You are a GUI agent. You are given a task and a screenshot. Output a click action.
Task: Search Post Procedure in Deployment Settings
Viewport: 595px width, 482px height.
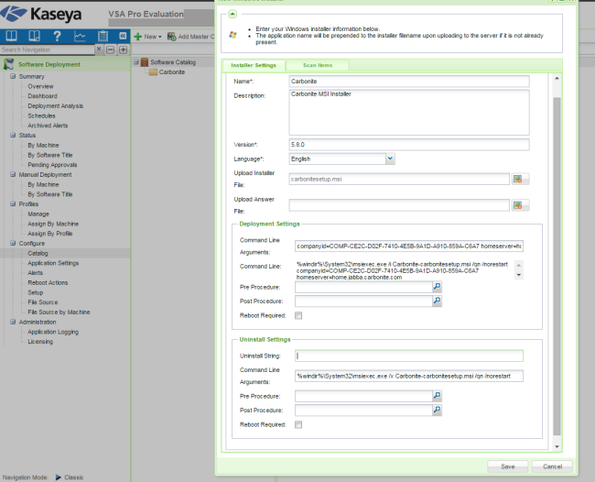click(438, 301)
